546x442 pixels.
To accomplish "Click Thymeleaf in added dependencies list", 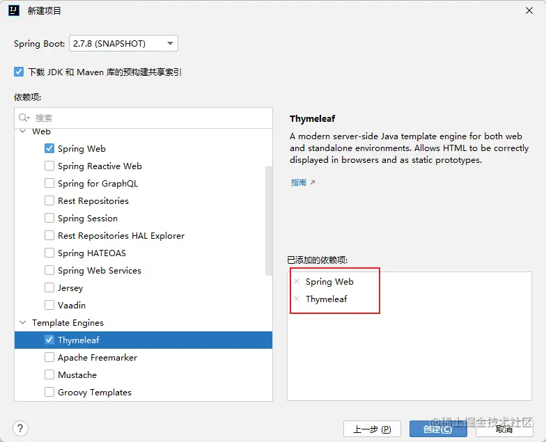I will [326, 299].
